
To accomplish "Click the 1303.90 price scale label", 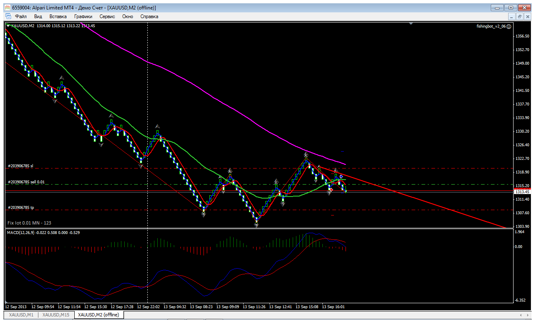I will (x=522, y=226).
